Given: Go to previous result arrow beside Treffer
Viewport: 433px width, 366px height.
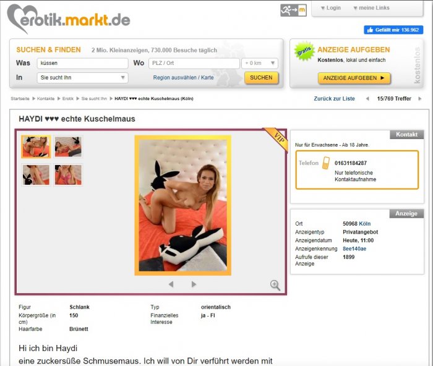Looking at the screenshot, I should (x=367, y=98).
